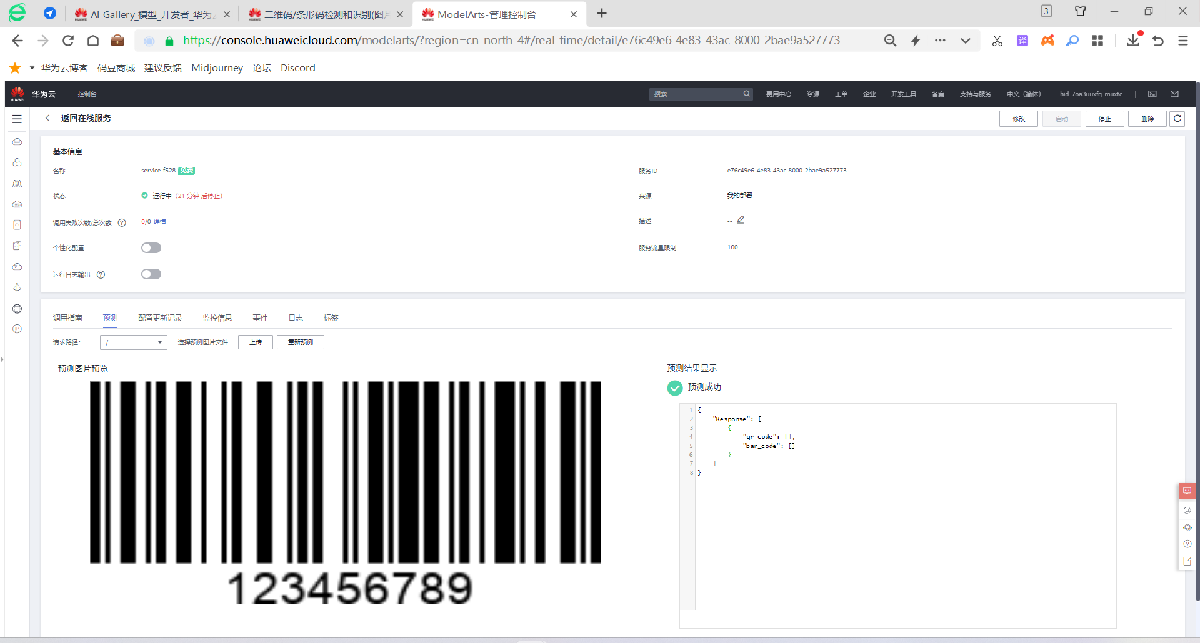1200x643 pixels.
Task: Click the 删除 button
Action: pyautogui.click(x=1147, y=119)
